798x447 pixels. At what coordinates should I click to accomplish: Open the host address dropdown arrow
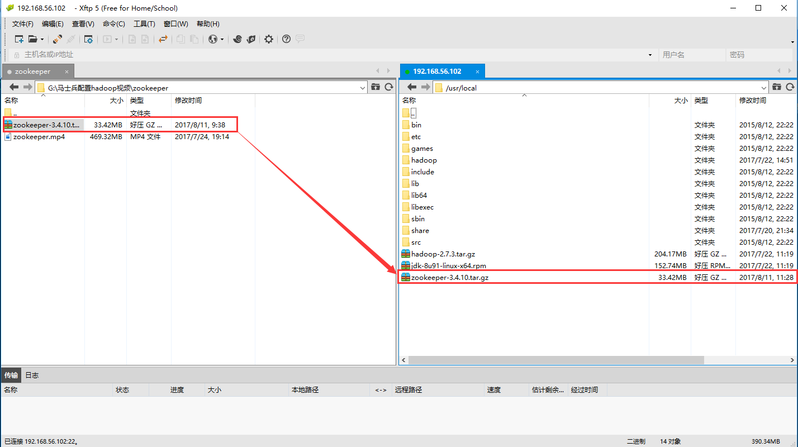coord(650,55)
